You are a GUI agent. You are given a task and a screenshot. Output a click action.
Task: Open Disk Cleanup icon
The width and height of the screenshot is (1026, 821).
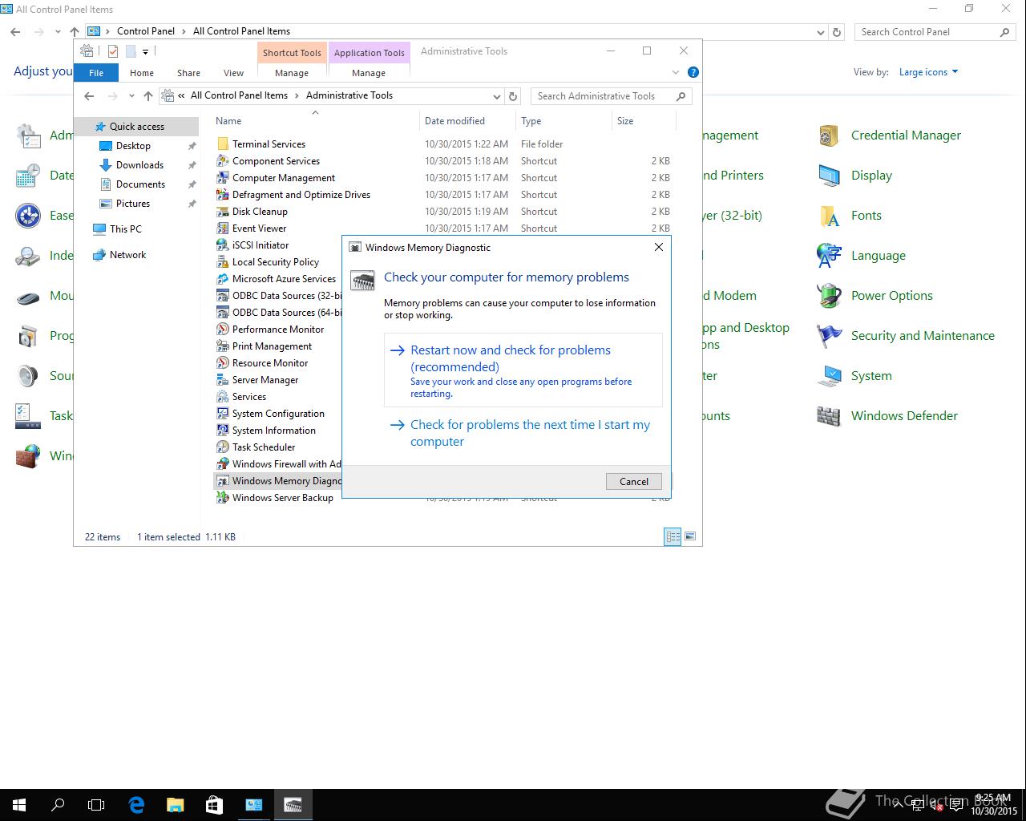click(x=223, y=212)
